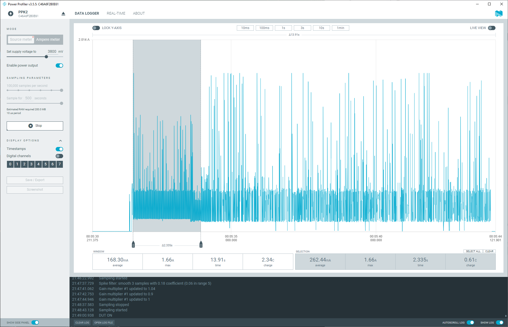Collapse the Display Options section
The width and height of the screenshot is (508, 327).
pyautogui.click(x=60, y=141)
